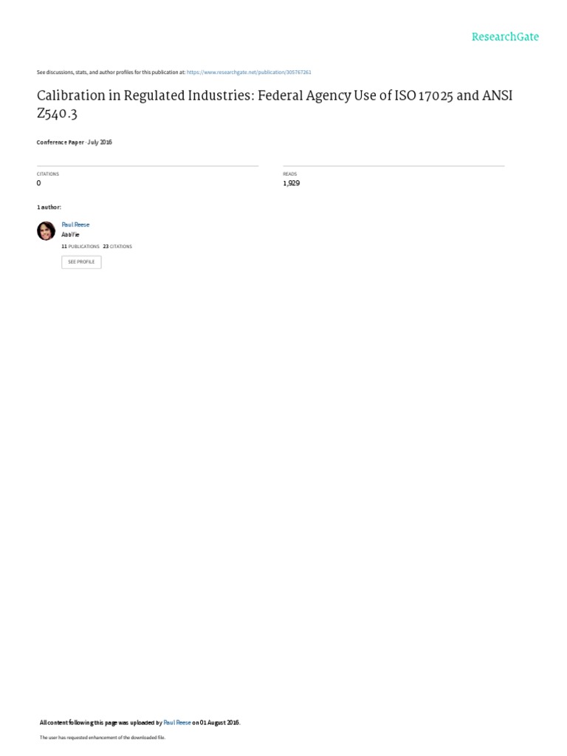This screenshot has width=567, height=756.
Task: Click the July 2016 publication date
Action: click(100, 142)
